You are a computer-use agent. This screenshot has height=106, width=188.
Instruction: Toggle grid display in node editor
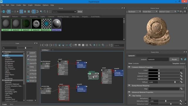[99, 45]
